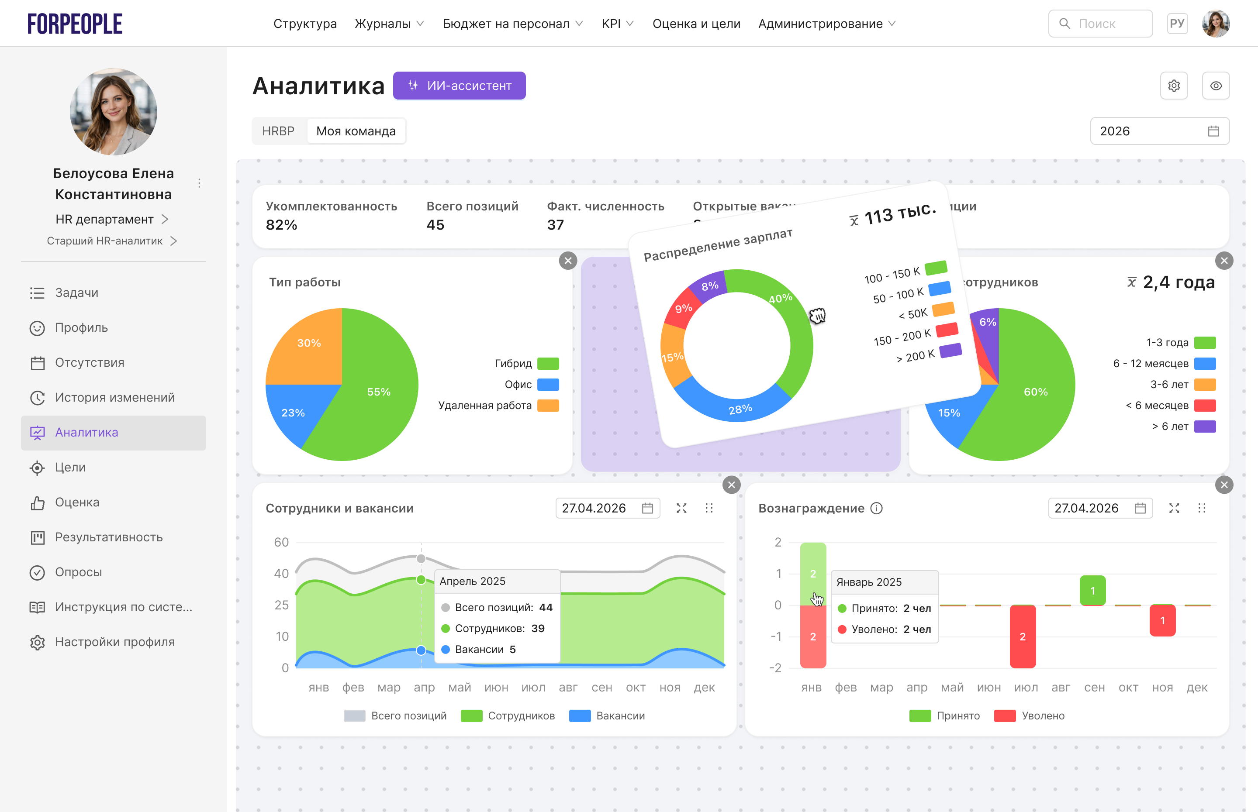The image size is (1258, 812).
Task: Click the three-dot menu beside the user name
Action: pos(199,183)
